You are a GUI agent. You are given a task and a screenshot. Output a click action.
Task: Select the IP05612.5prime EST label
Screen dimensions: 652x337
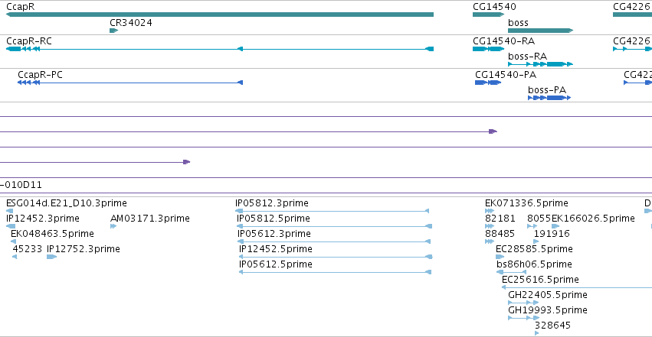(276, 264)
